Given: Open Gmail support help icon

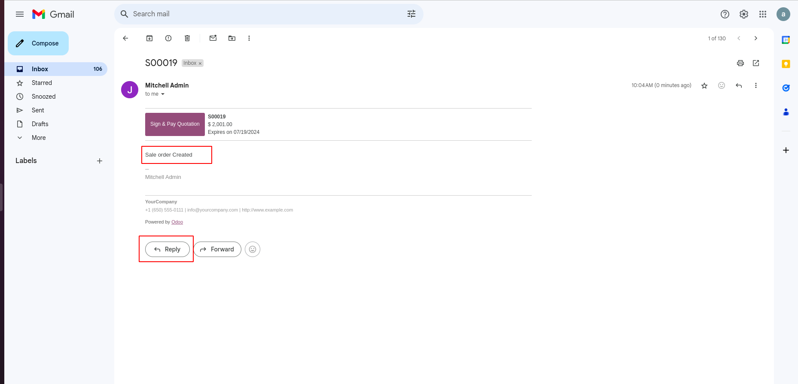Looking at the screenshot, I should click(725, 14).
